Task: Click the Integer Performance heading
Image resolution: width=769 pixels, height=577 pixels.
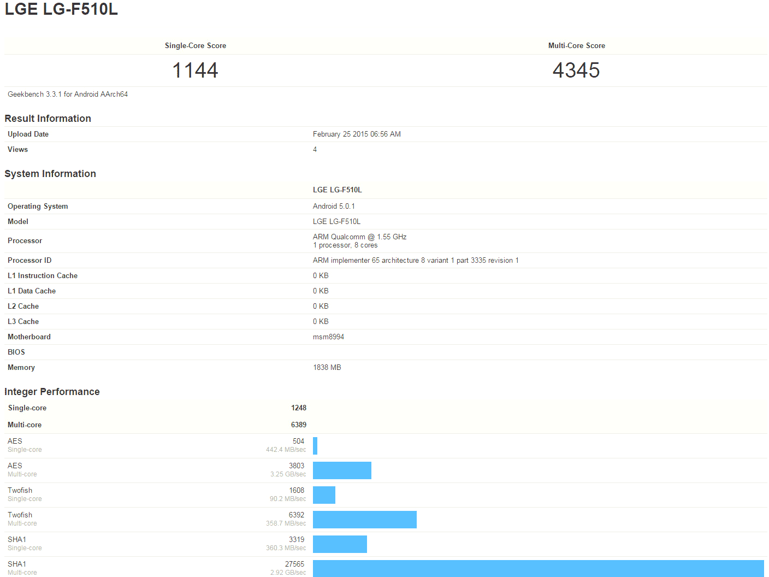Action: tap(52, 392)
